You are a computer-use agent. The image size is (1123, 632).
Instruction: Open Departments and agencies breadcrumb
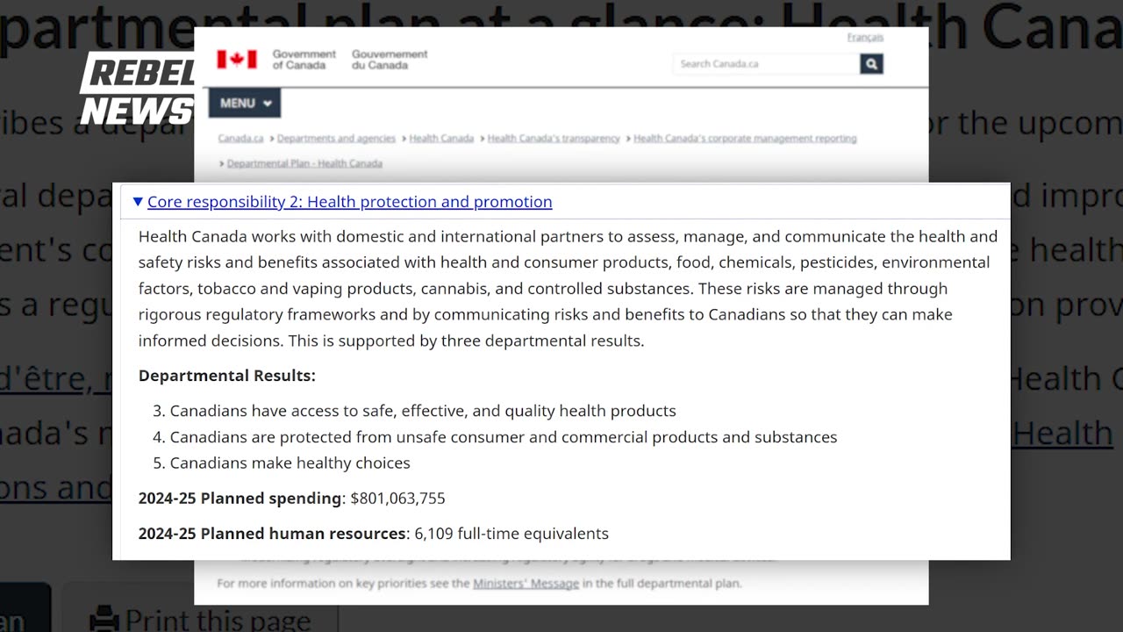click(336, 139)
